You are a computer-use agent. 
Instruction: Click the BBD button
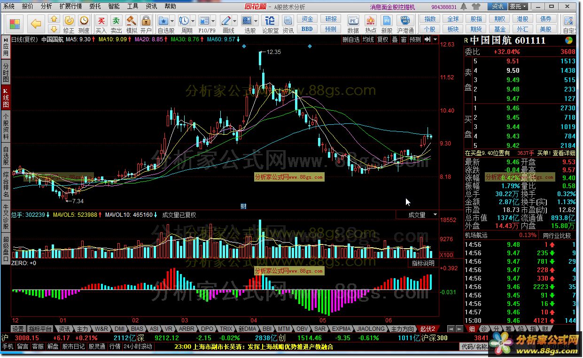[x=307, y=29]
